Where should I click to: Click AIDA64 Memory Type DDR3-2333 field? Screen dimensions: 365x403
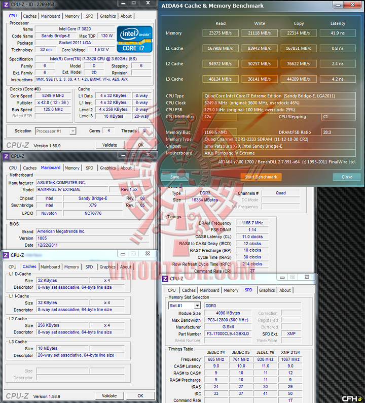[279, 139]
